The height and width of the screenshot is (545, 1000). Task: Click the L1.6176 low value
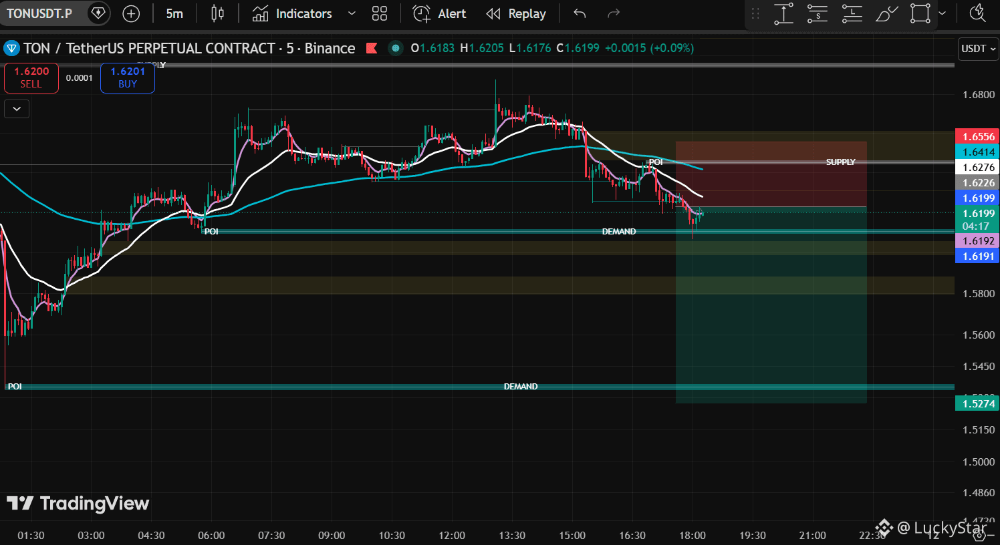(x=530, y=48)
